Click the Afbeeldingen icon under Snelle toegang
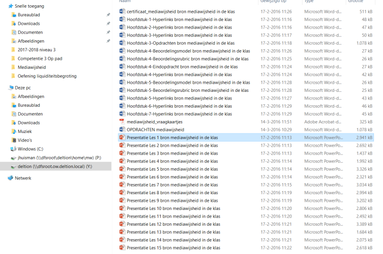This screenshot has width=383, height=254. point(14,41)
